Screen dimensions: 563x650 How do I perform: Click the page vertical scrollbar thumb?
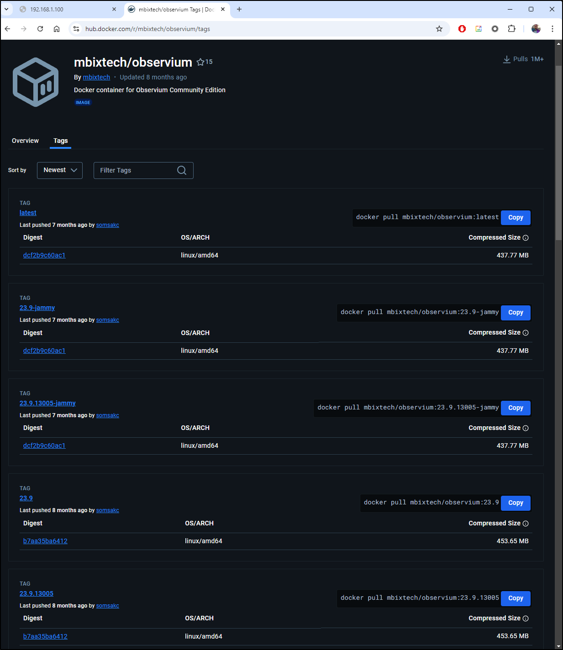[x=558, y=152]
